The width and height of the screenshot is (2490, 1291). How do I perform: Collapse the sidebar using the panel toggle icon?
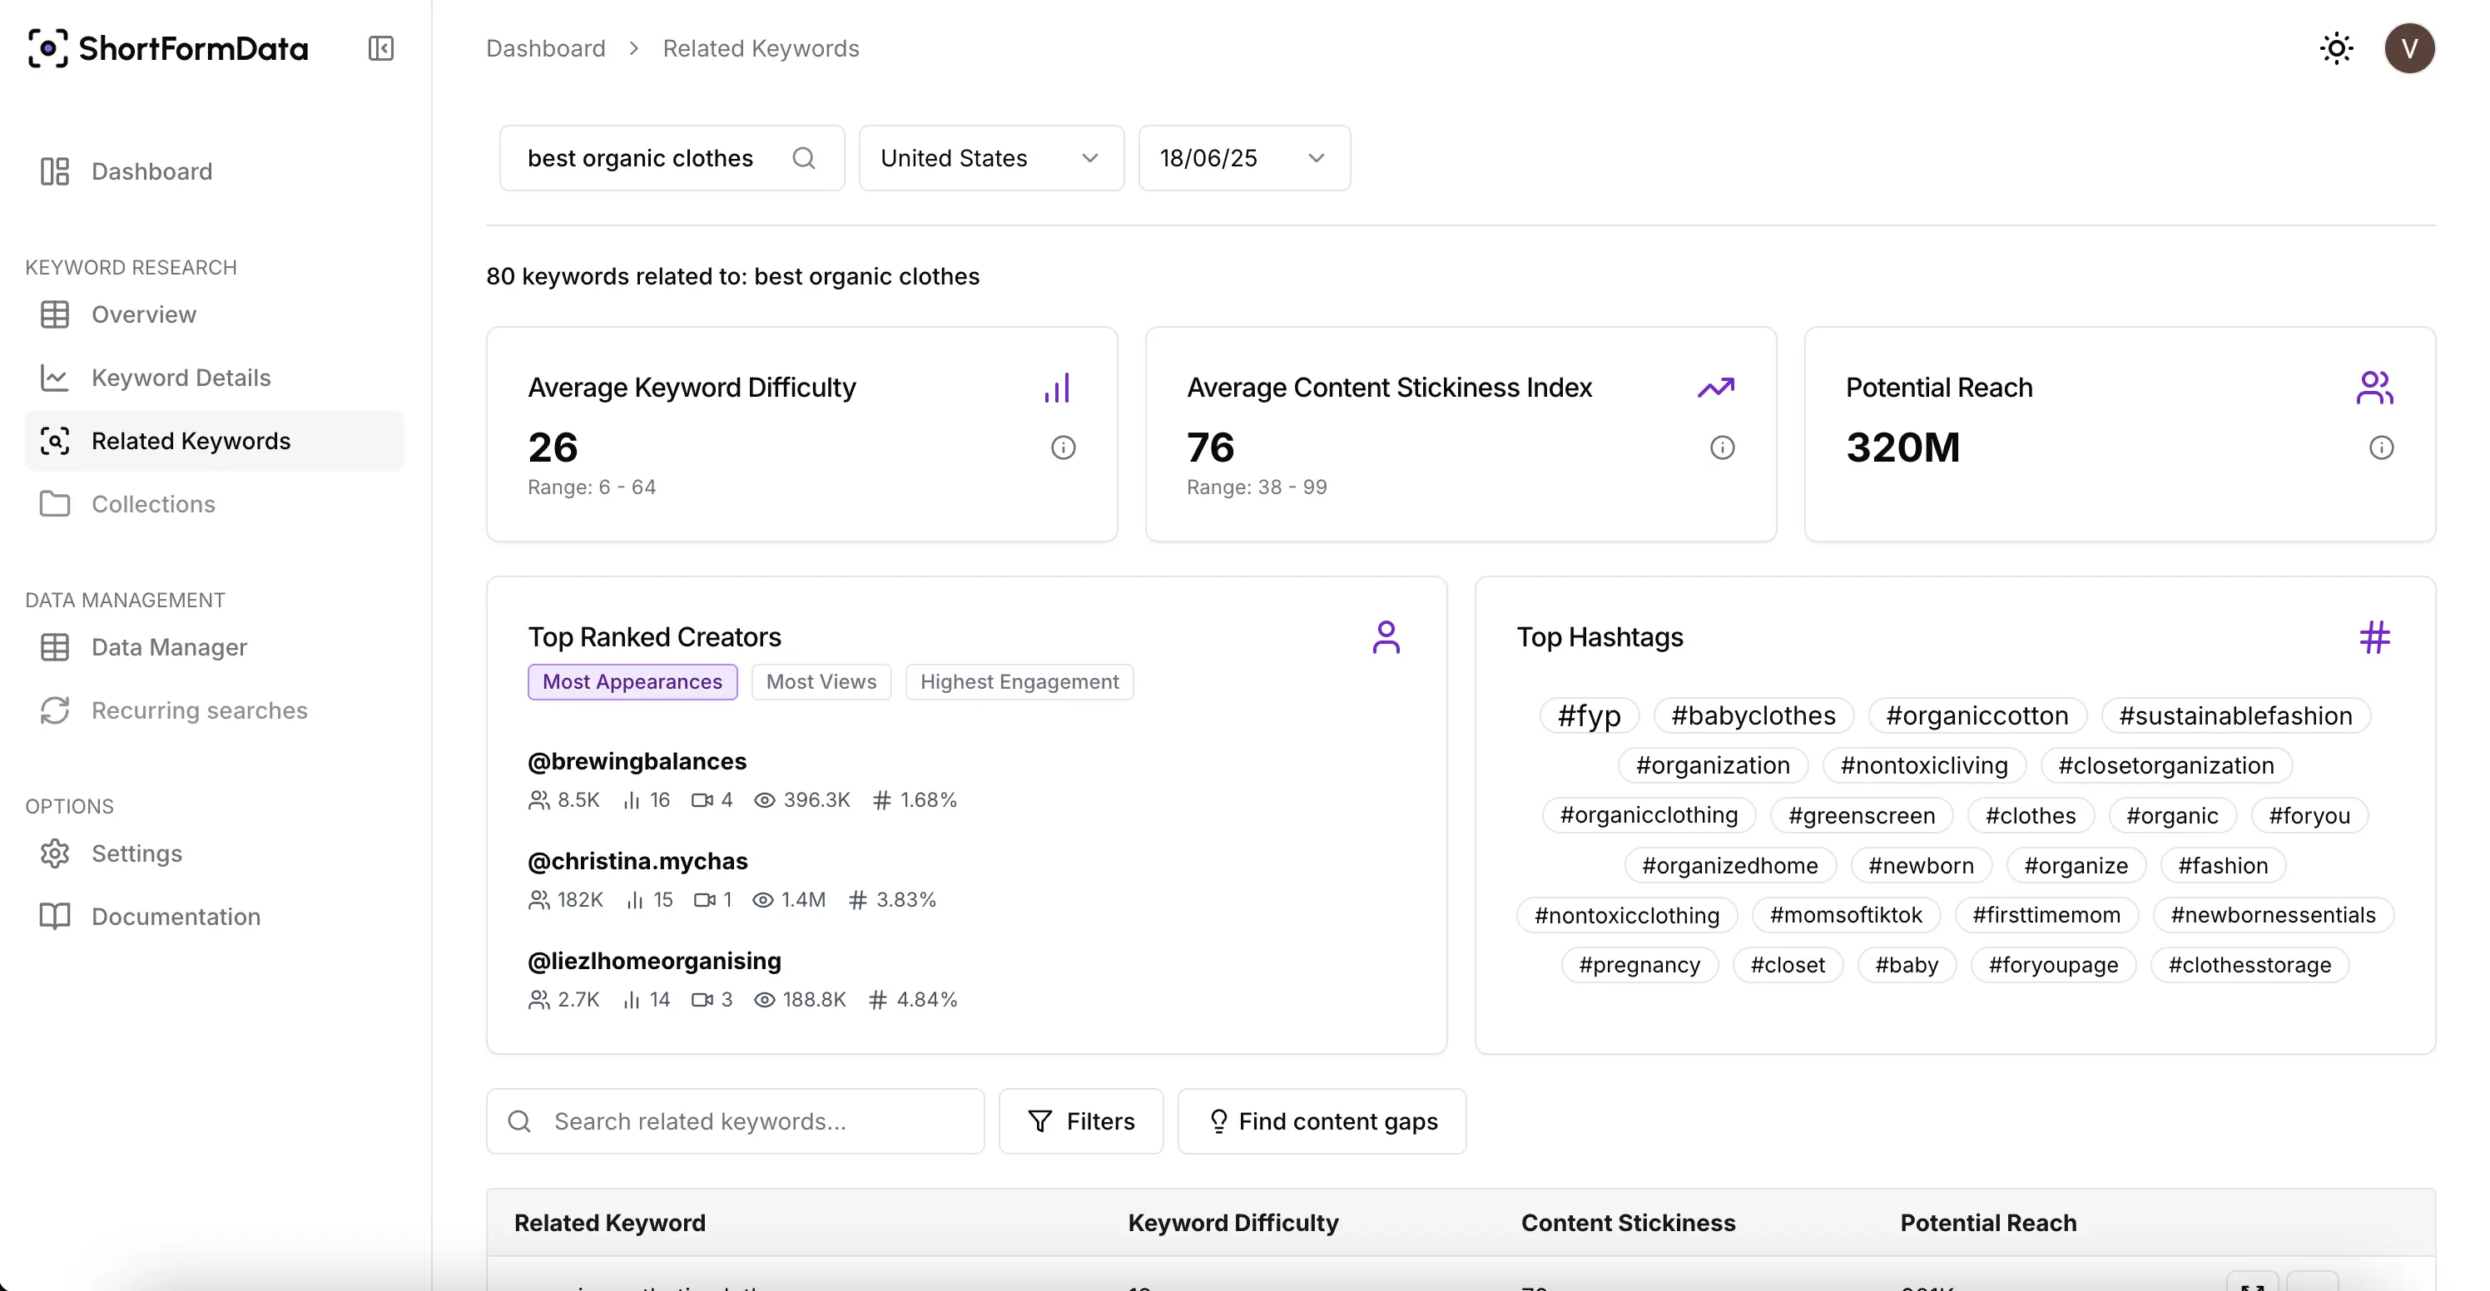coord(379,48)
